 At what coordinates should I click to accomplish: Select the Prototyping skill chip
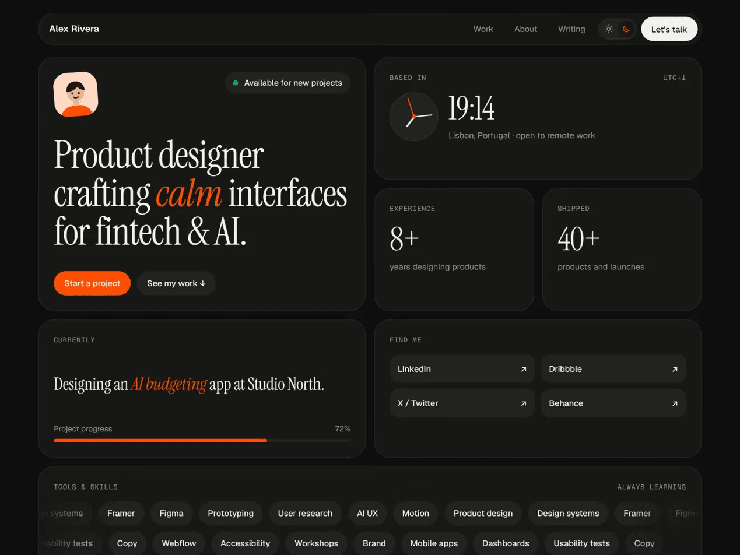231,514
